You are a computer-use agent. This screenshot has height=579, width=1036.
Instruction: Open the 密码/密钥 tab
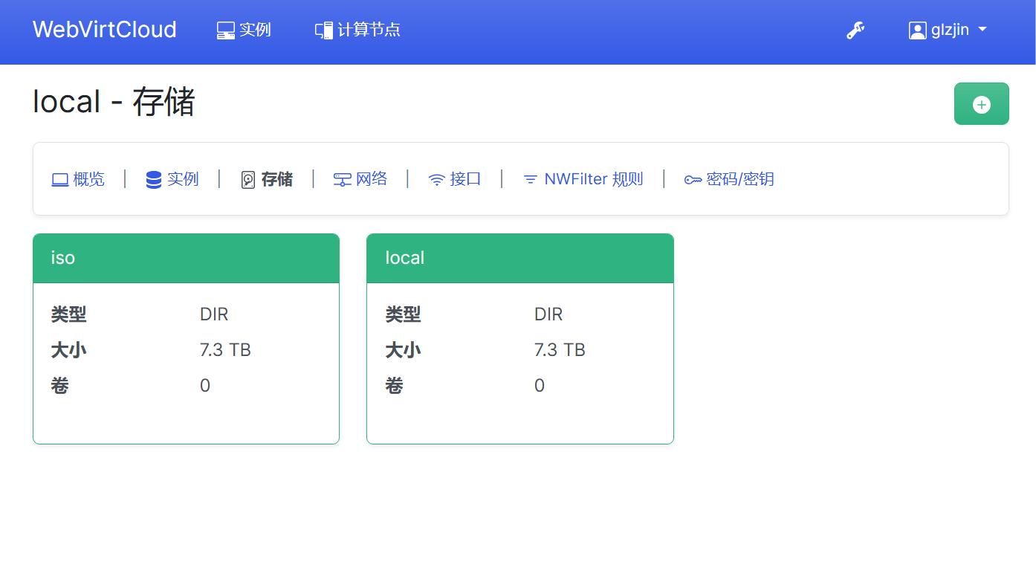[739, 179]
